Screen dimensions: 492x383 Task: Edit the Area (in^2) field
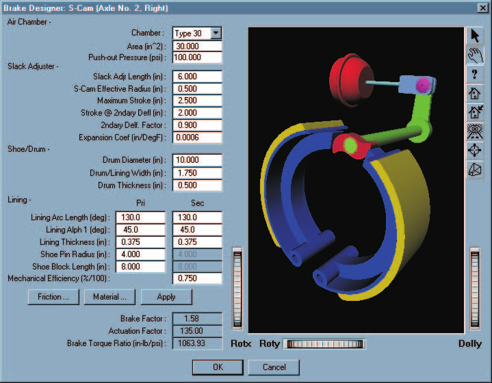(x=197, y=46)
